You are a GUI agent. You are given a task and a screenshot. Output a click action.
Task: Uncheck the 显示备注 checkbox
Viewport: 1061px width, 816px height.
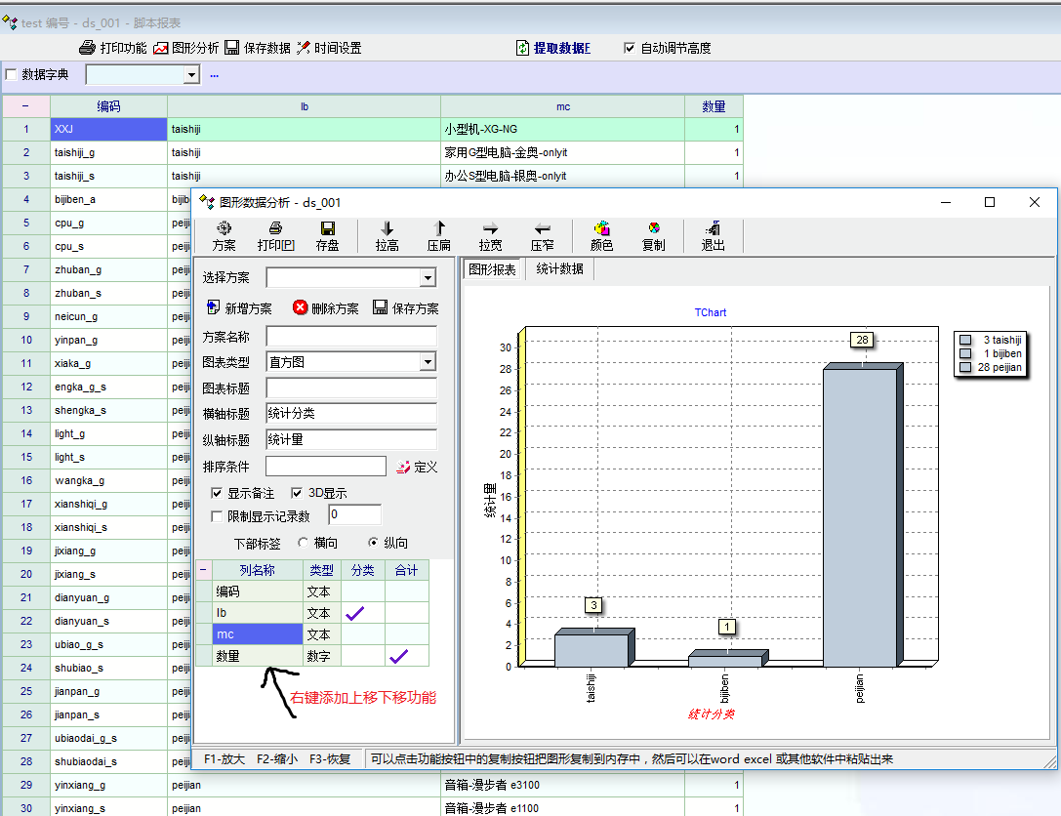217,493
